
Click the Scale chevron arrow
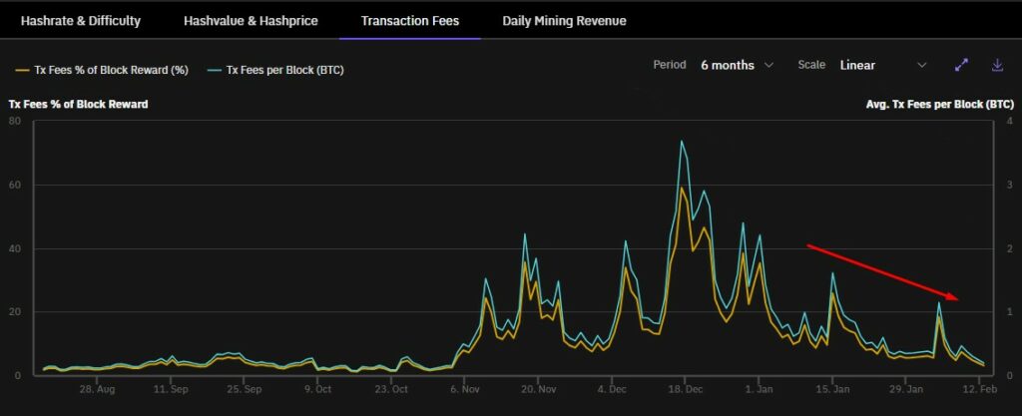pos(921,65)
